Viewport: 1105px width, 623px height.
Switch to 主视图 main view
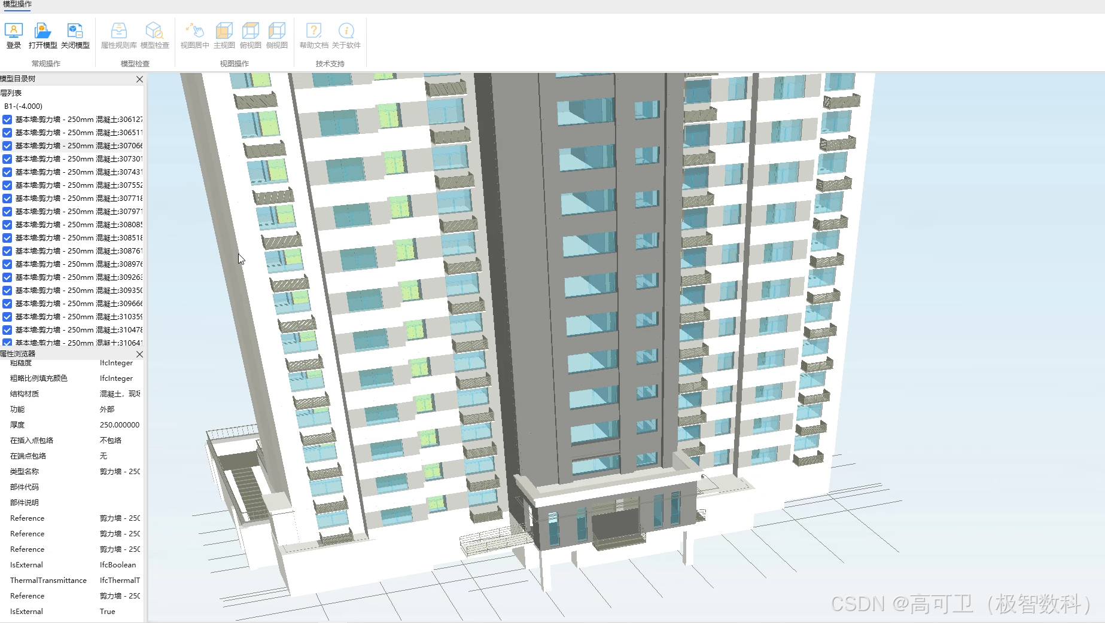(x=223, y=35)
